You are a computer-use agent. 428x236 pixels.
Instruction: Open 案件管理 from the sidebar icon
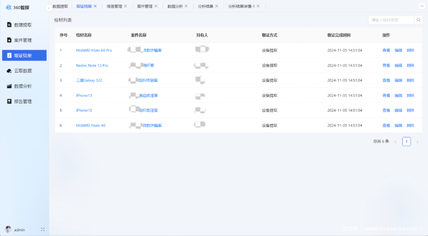9,40
